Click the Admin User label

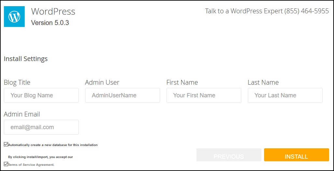102,82
